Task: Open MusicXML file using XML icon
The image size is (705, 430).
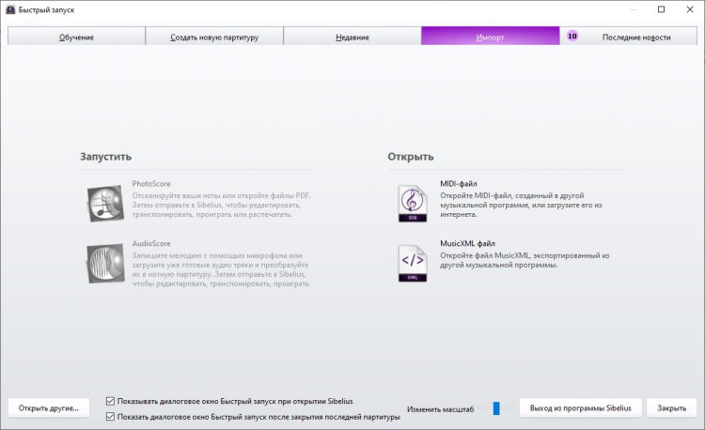Action: [413, 264]
